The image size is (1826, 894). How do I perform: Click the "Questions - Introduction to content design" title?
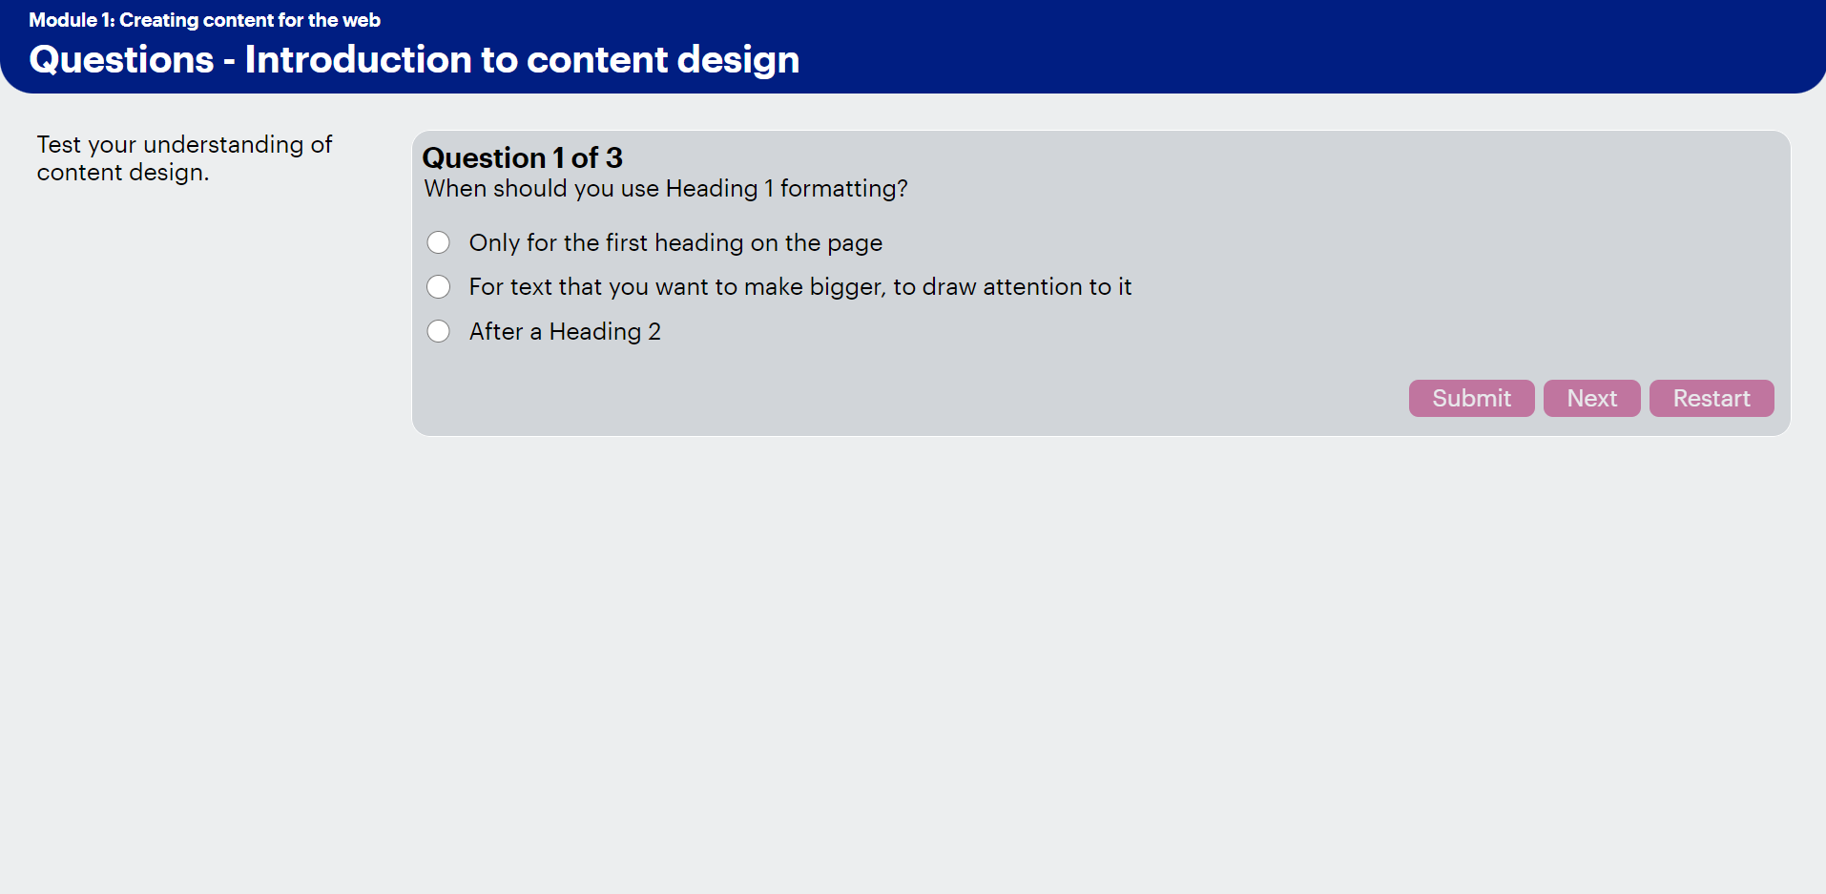[414, 59]
